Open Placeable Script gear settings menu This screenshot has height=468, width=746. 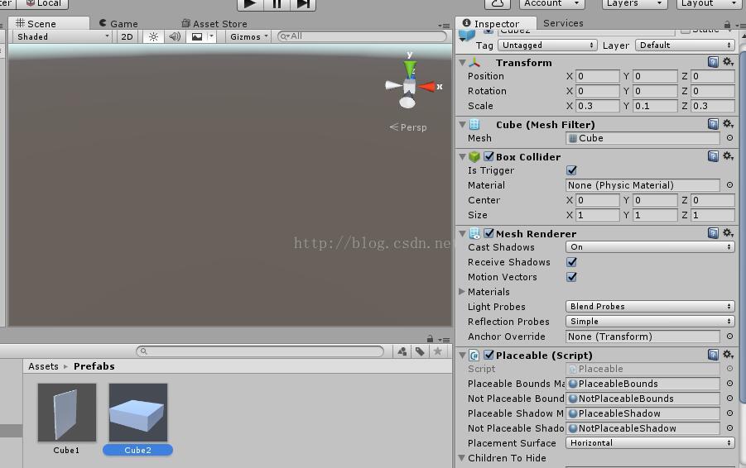coord(729,355)
